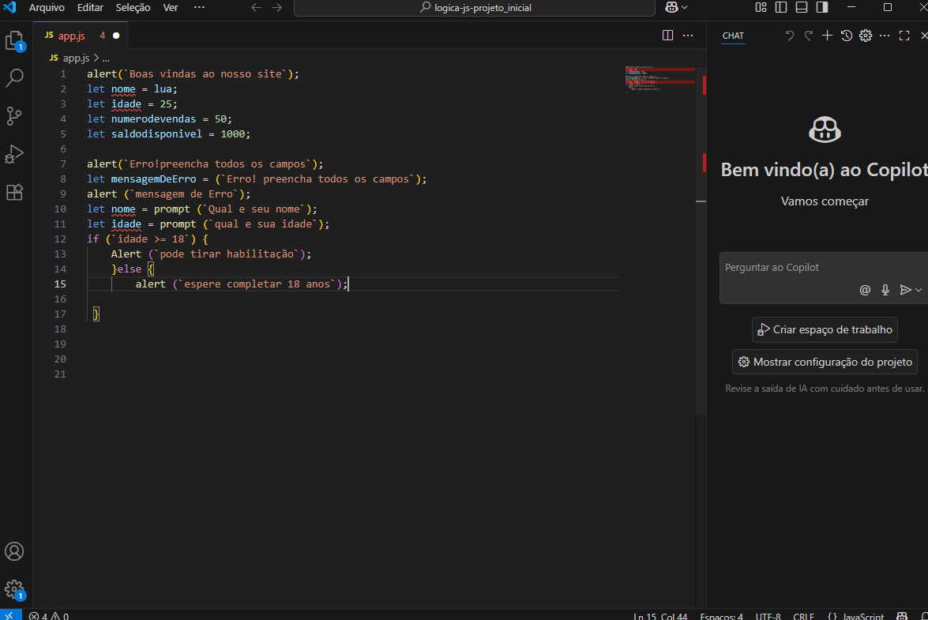
Task: Click Criar espaço de trabalho button
Action: pyautogui.click(x=825, y=329)
